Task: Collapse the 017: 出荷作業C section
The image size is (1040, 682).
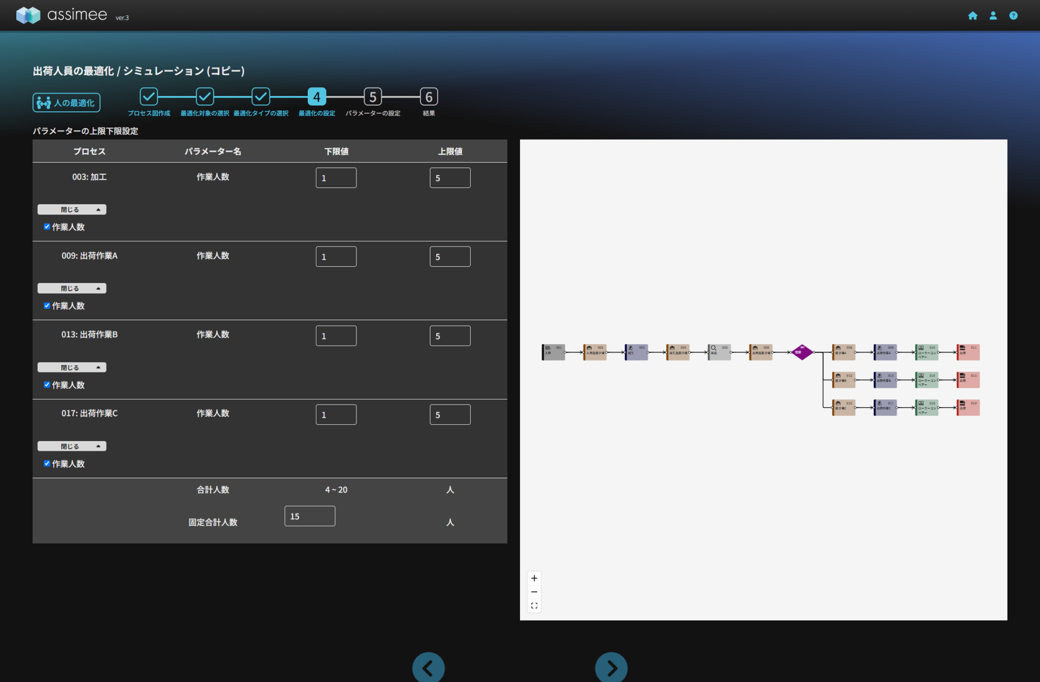Action: 72,446
